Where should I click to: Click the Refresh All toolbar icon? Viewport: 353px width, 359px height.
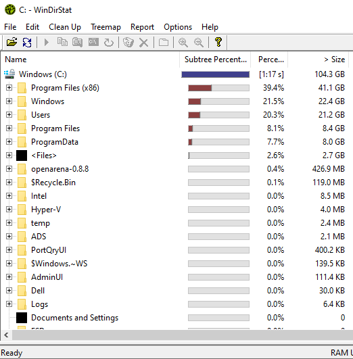click(x=27, y=43)
